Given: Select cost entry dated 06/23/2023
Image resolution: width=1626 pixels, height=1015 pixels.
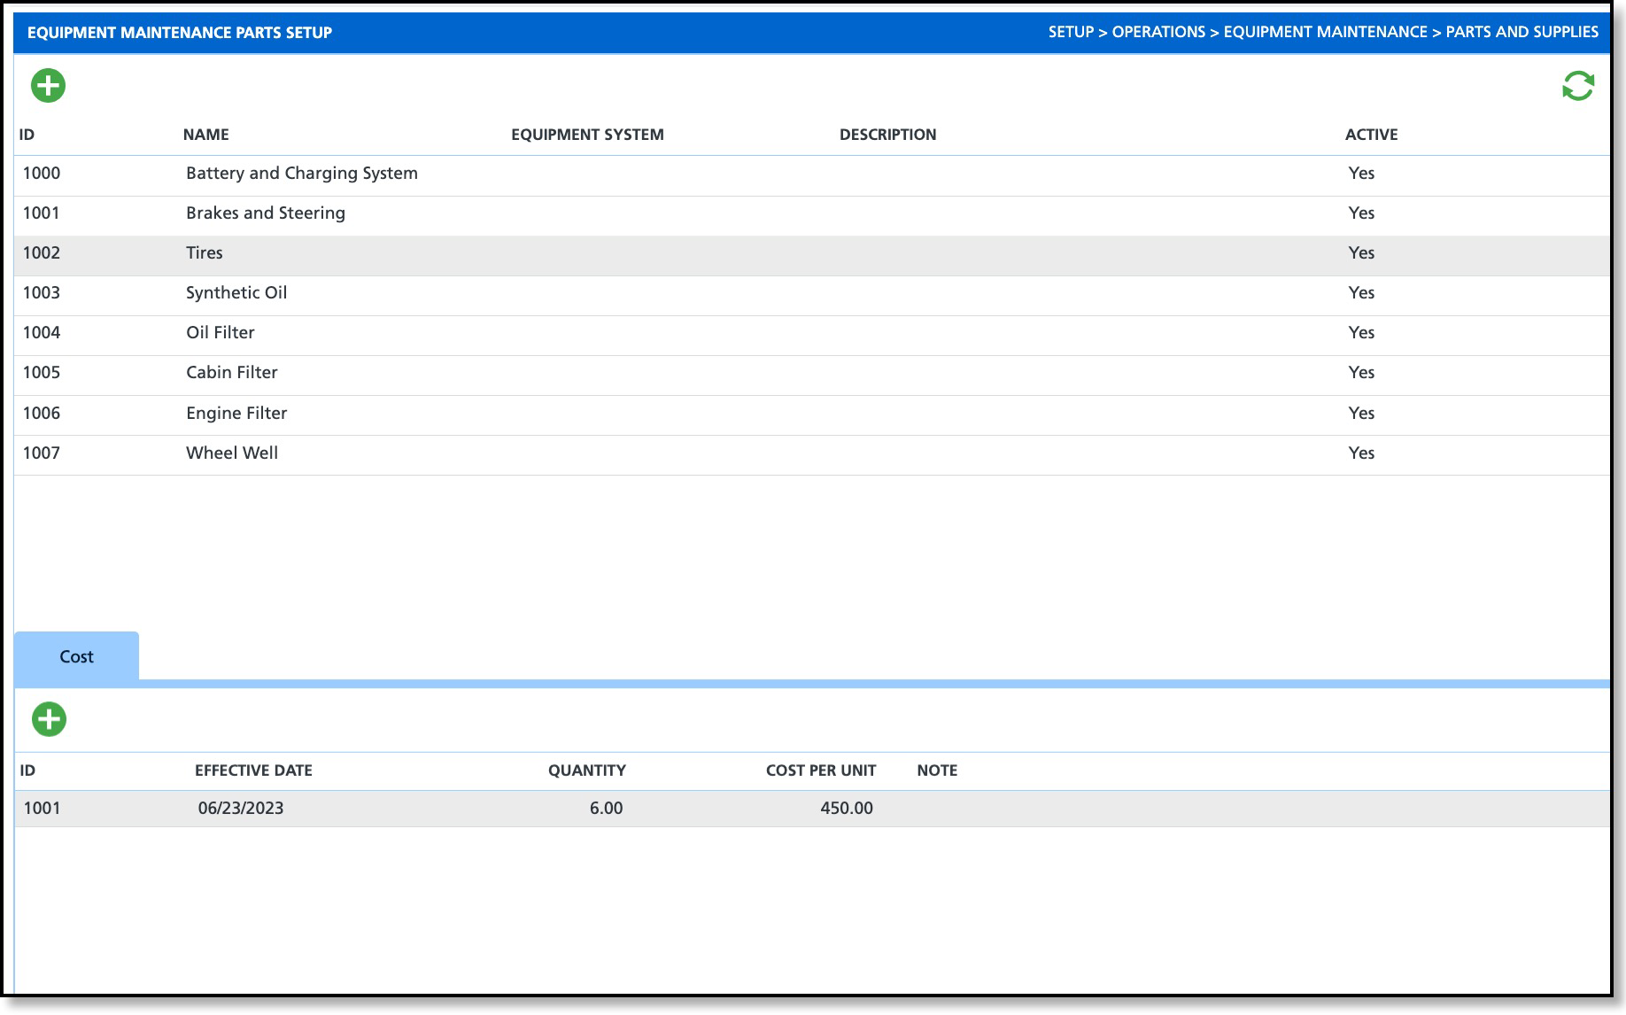Looking at the screenshot, I should (x=811, y=809).
